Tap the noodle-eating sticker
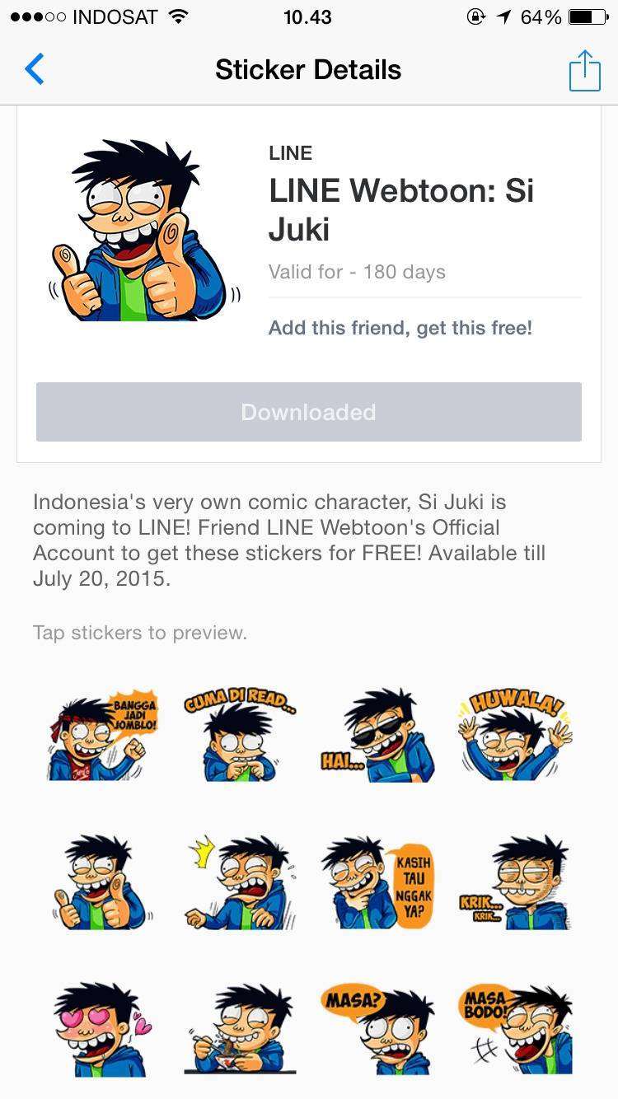 (x=240, y=1030)
